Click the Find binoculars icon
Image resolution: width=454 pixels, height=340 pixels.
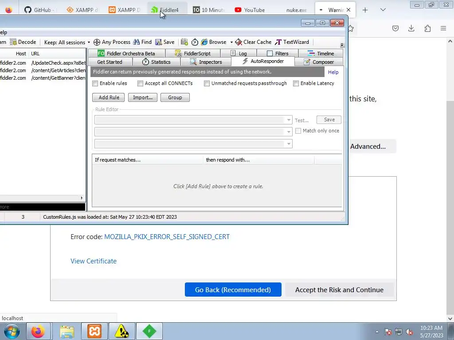coord(137,42)
